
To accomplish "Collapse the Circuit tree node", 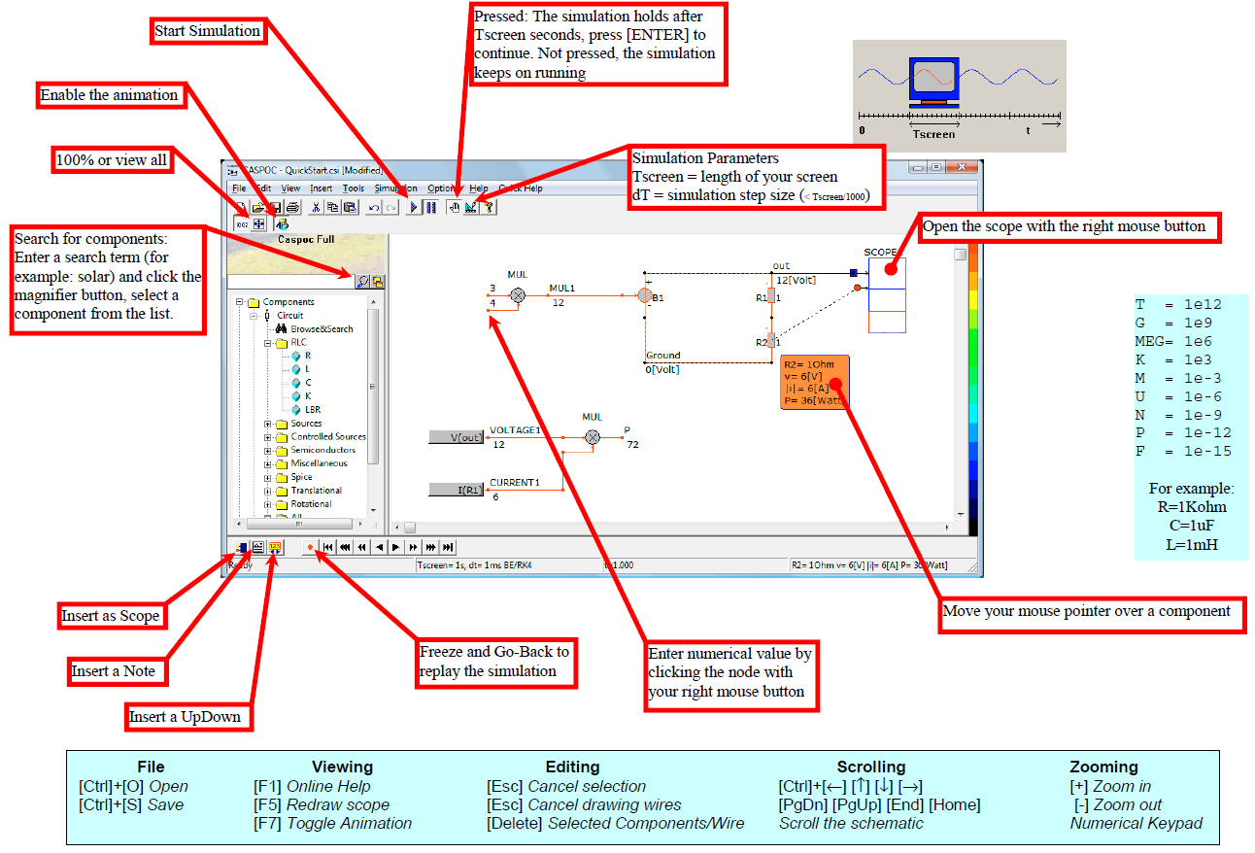I will pos(254,316).
